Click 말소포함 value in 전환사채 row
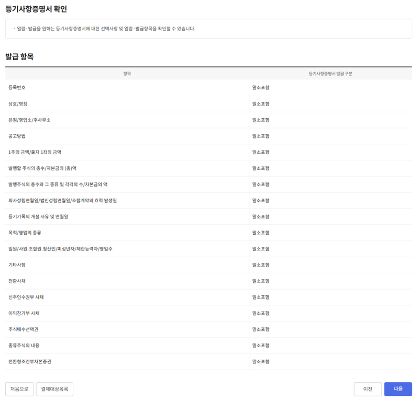The width and height of the screenshot is (419, 402). tap(261, 281)
